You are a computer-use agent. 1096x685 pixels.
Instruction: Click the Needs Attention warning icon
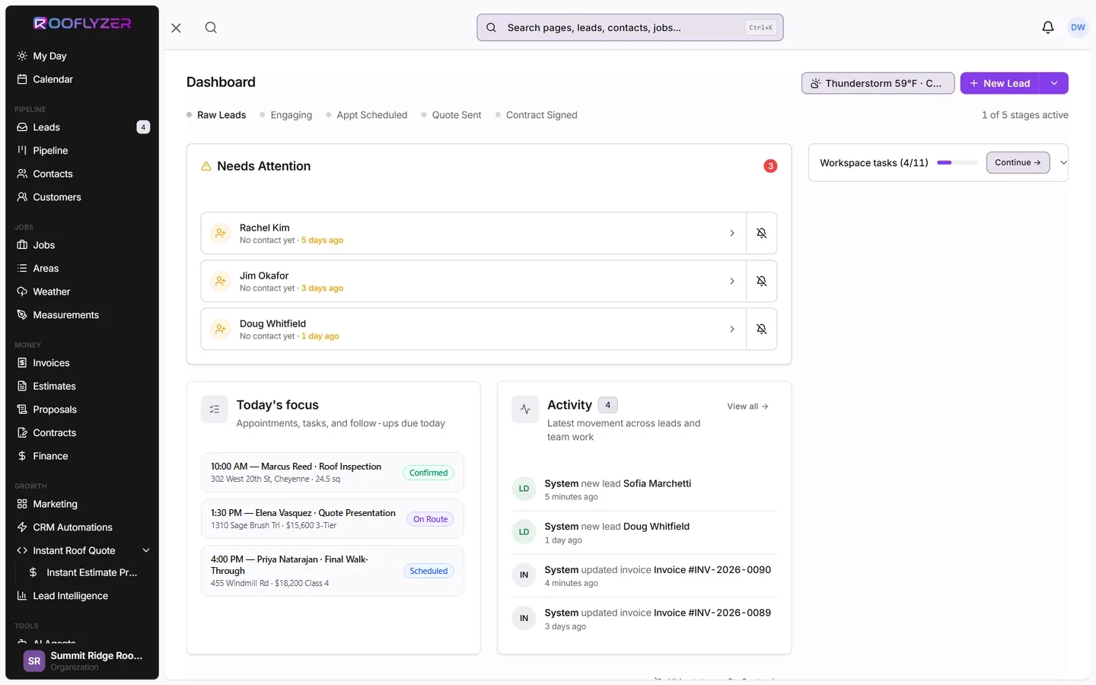click(x=205, y=166)
